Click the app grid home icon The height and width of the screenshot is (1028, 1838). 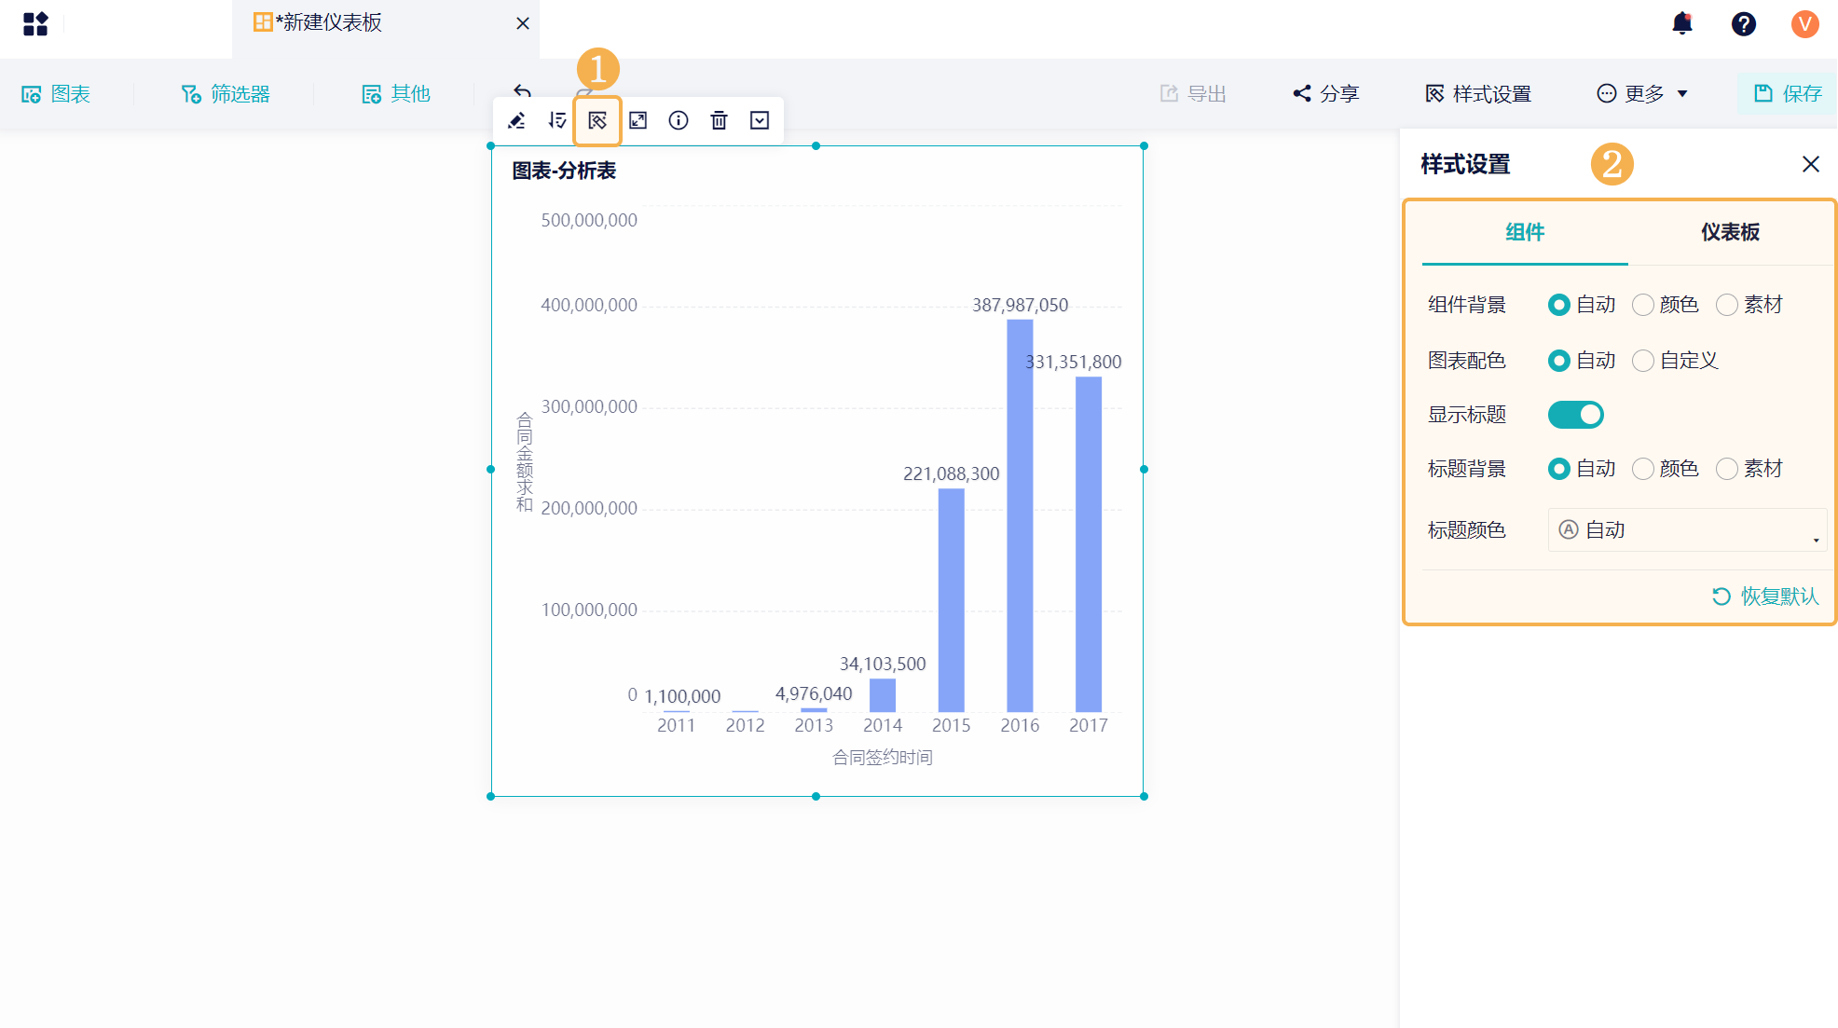(35, 23)
